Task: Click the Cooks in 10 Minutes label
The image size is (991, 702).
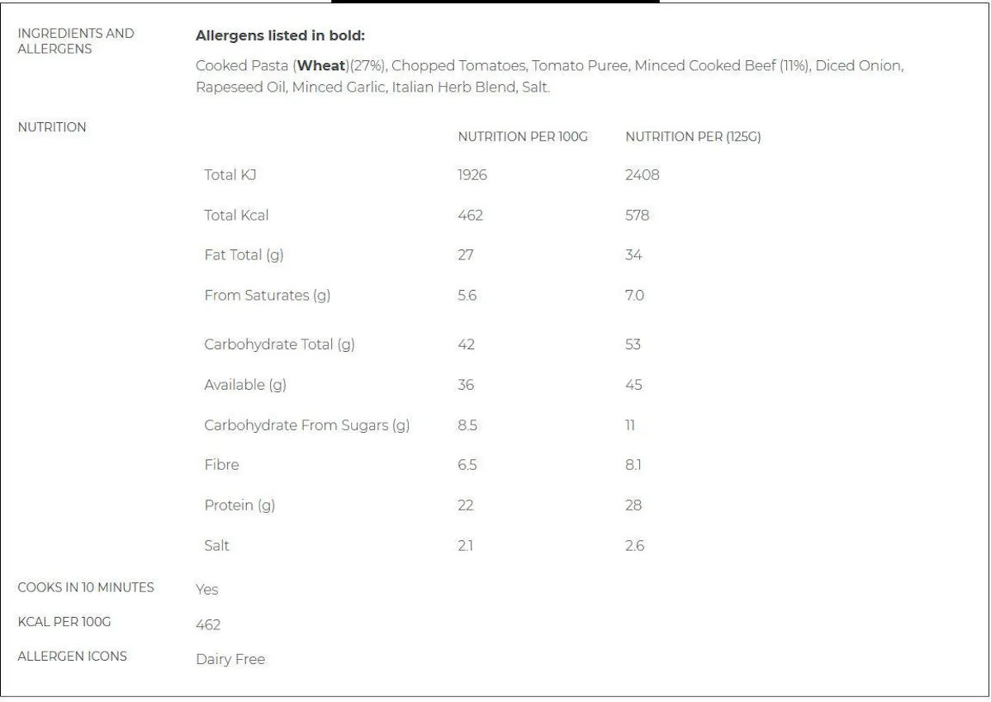Action: pyautogui.click(x=86, y=588)
